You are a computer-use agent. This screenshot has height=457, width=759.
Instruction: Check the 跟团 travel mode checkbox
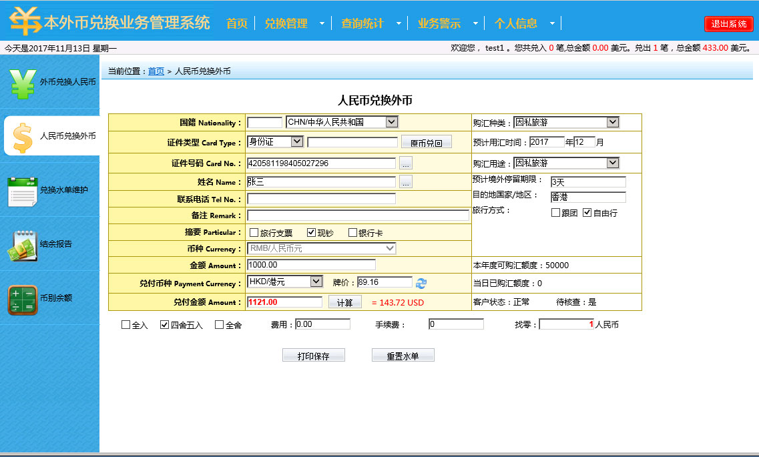(555, 213)
